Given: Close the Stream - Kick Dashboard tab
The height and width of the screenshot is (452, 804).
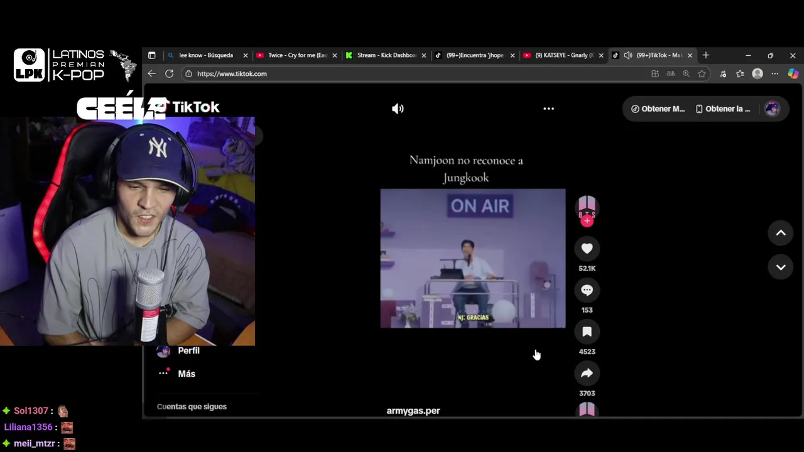Looking at the screenshot, I should [424, 55].
